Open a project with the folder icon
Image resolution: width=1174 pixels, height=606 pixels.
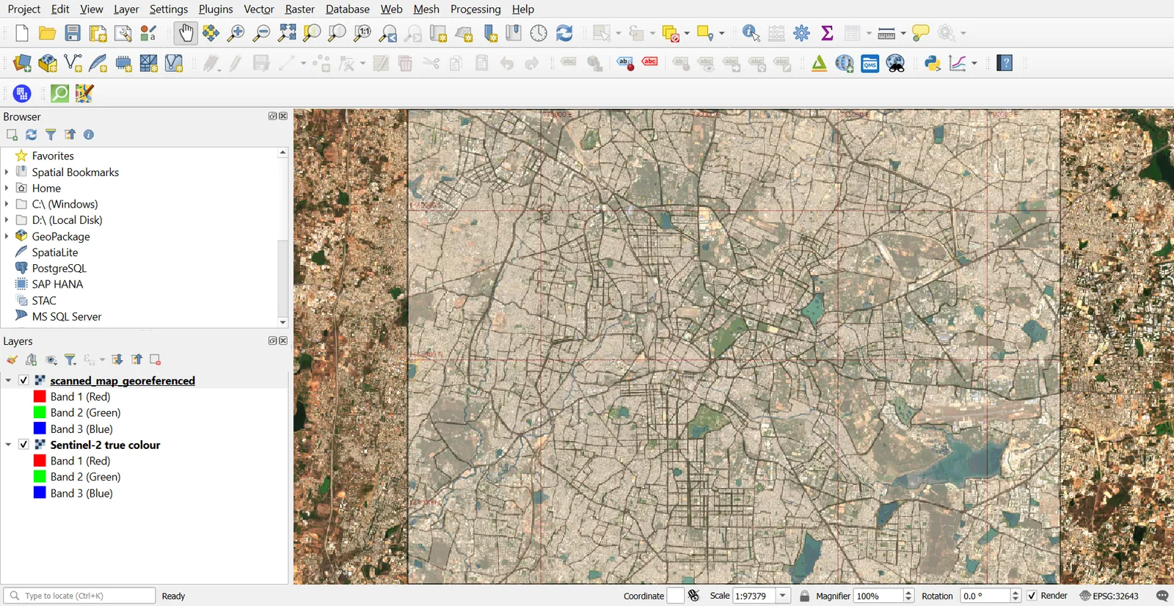point(48,33)
